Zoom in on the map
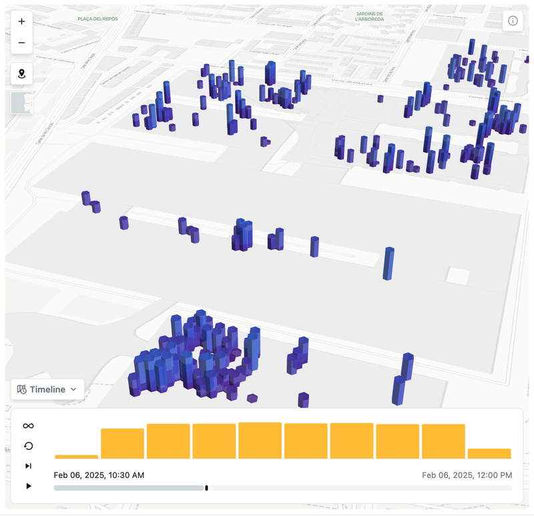534x516 pixels. (x=21, y=21)
